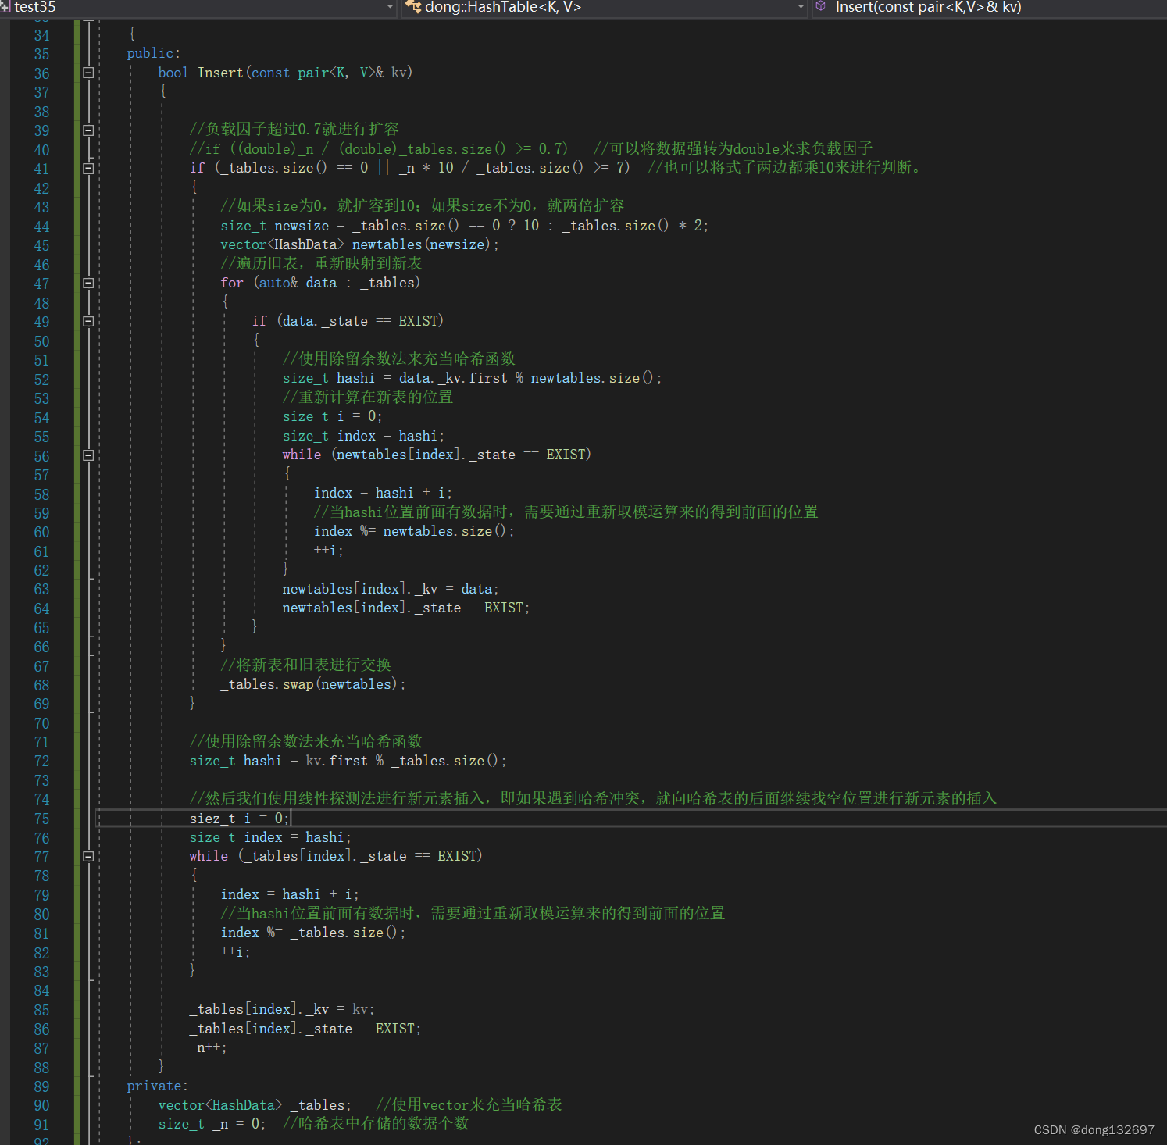
Task: Open the dong::HashTable<K, V> class dropdown
Action: 801,7
